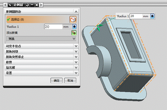Screen dimensions: 167x110
Task: Click the reset circular arrow icon
Action: pyautogui.click(x=27, y=5)
